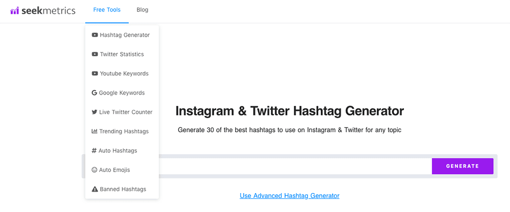Click the Google G icon
510x212 pixels.
click(x=94, y=93)
